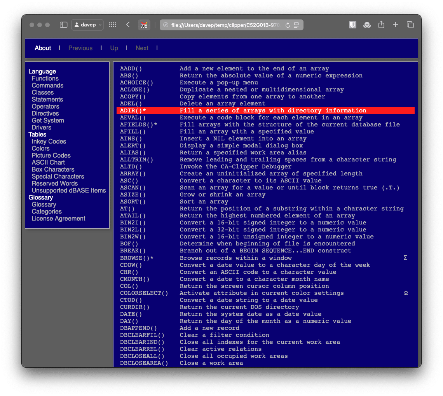This screenshot has width=443, height=396.
Task: Select the ASCAN() function row
Action: 265,188
